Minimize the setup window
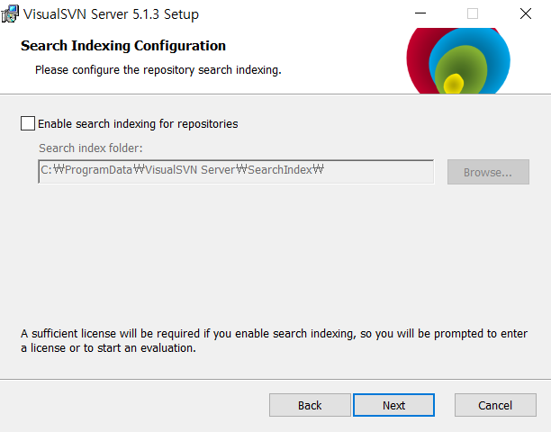 pyautogui.click(x=420, y=13)
